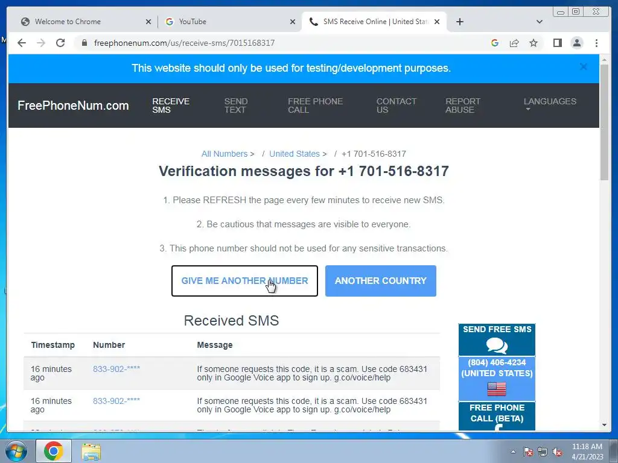
Task: Close the YouTube tab
Action: click(x=293, y=22)
